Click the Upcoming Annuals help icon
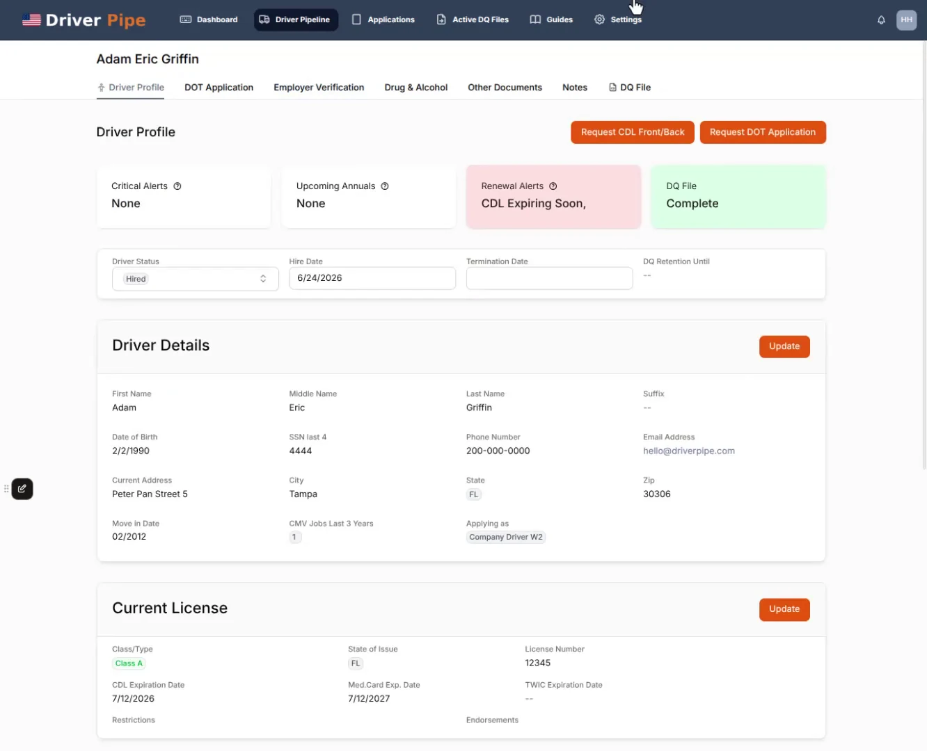The height and width of the screenshot is (751, 927). (x=385, y=186)
